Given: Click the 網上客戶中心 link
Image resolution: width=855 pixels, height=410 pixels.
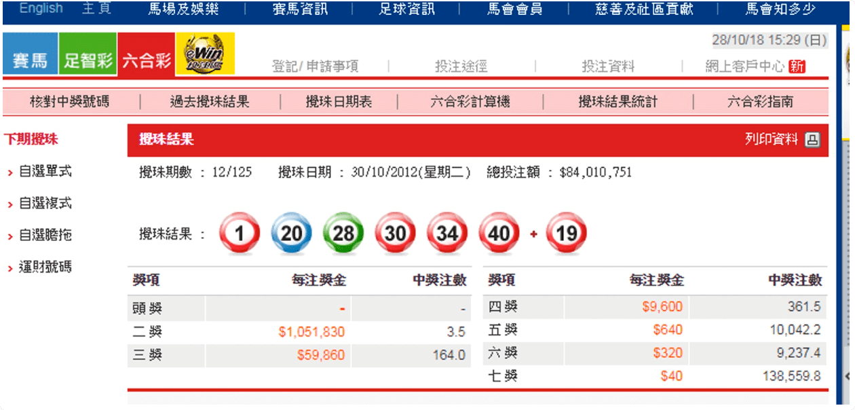Looking at the screenshot, I should (x=744, y=67).
